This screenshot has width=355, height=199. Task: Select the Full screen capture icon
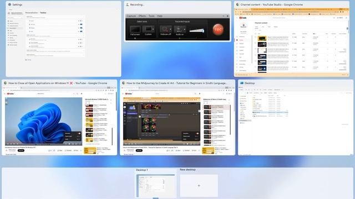click(135, 29)
